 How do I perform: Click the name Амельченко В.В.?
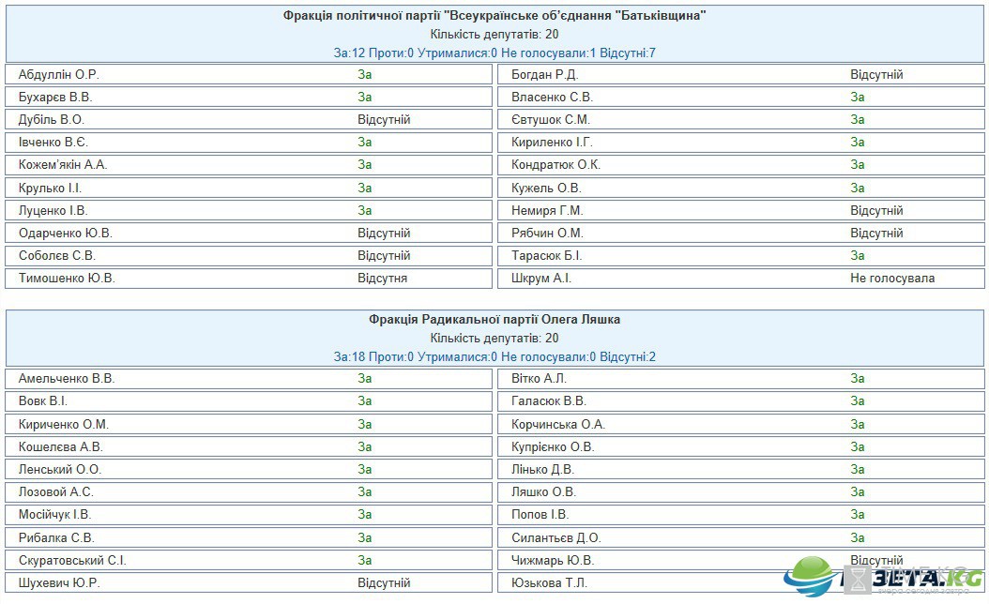[67, 379]
